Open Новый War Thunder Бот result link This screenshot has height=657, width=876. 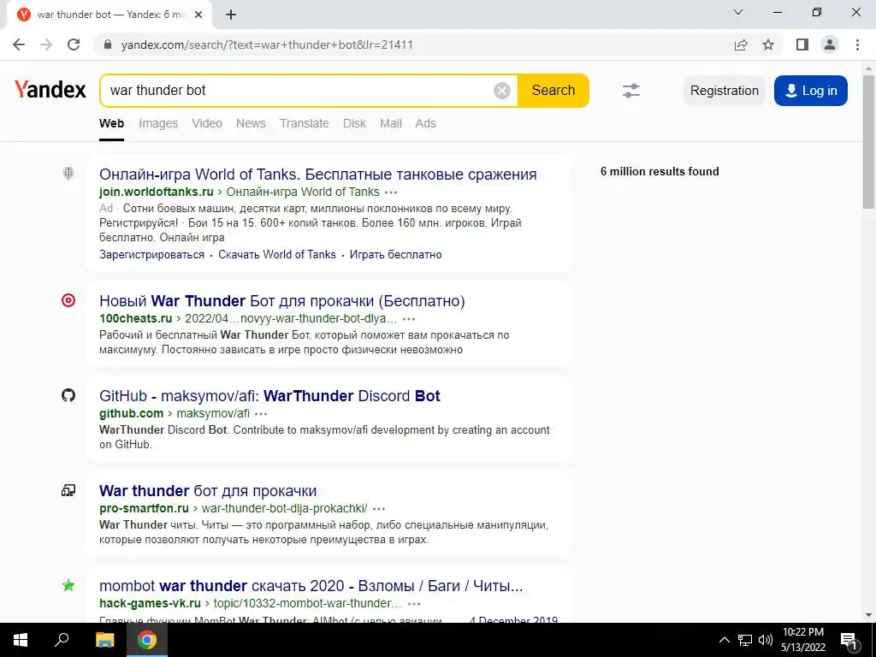(282, 301)
